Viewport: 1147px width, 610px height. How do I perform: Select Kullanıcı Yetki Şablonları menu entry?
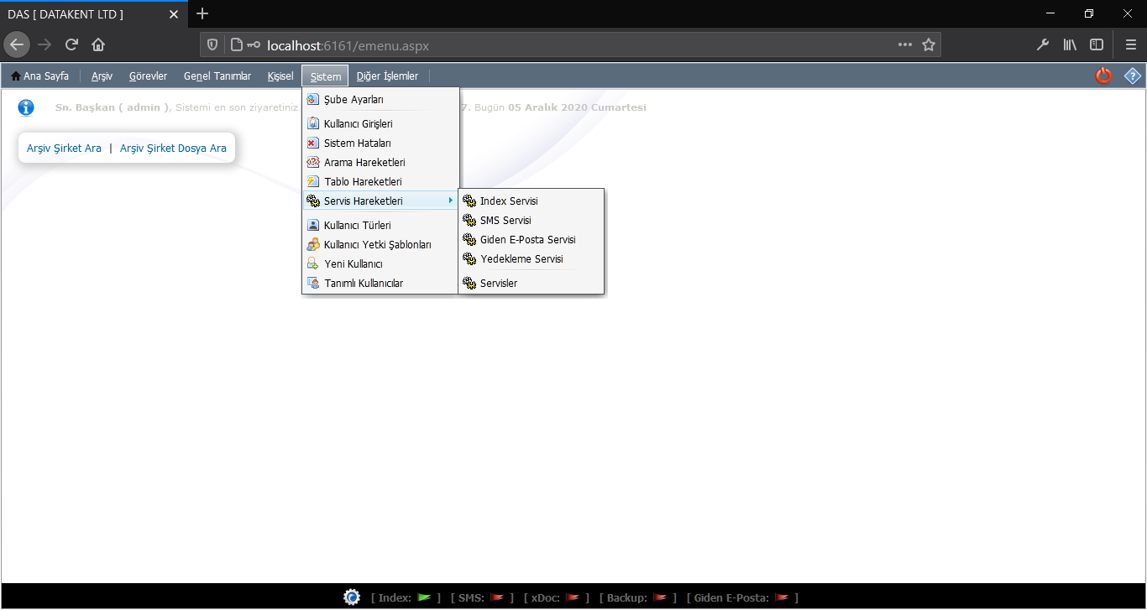click(x=377, y=245)
